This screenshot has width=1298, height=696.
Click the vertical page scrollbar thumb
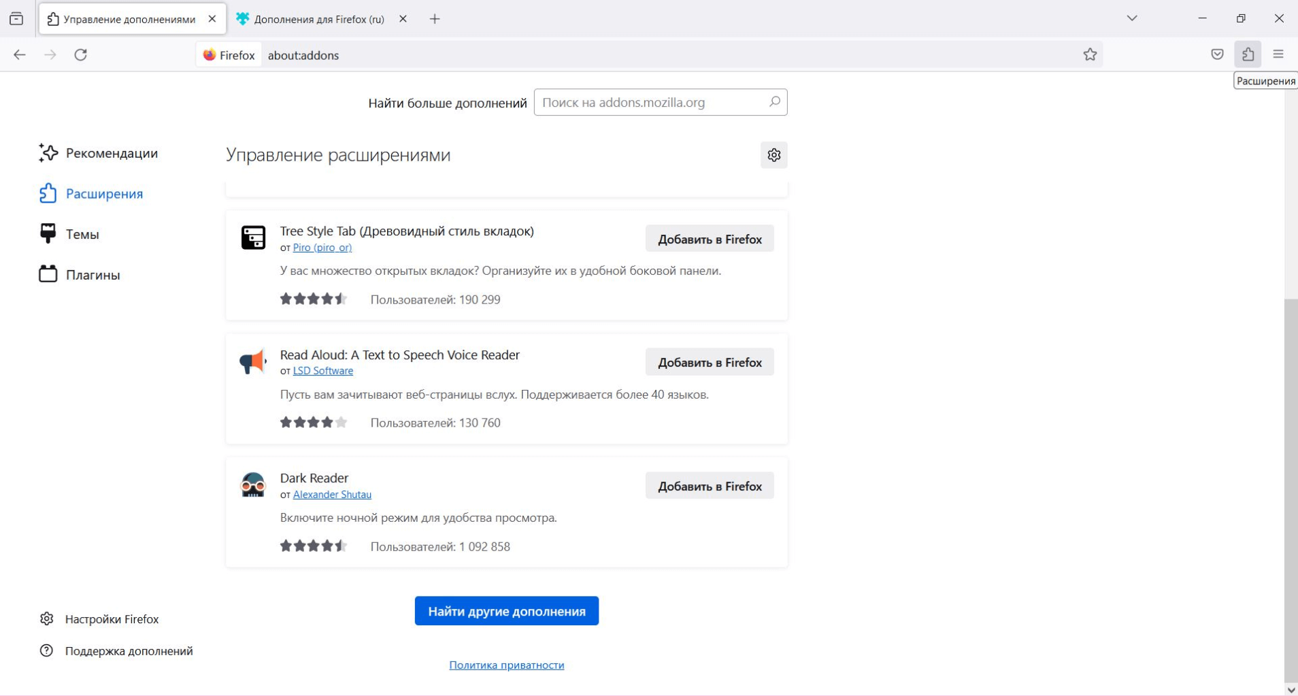pyautogui.click(x=1291, y=490)
